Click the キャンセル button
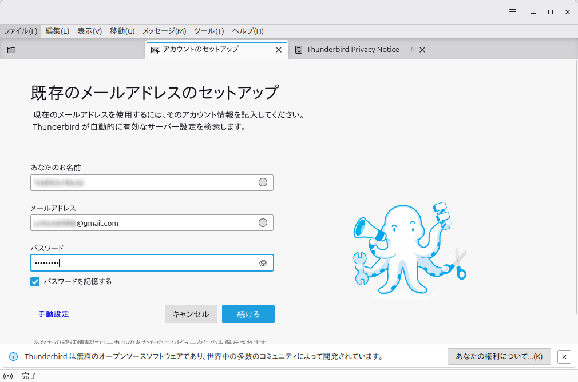Screen dimensions: 578x382 point(191,314)
